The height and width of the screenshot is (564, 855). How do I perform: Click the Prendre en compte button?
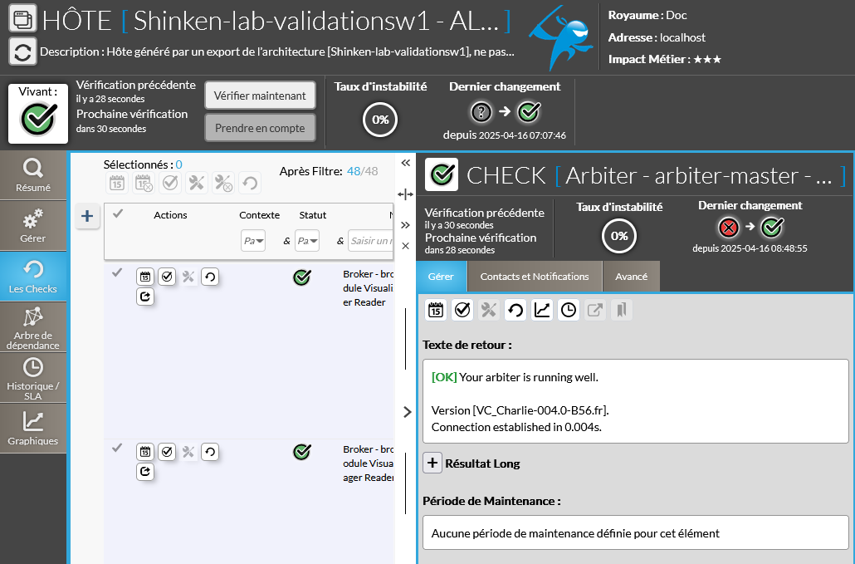pos(260,128)
